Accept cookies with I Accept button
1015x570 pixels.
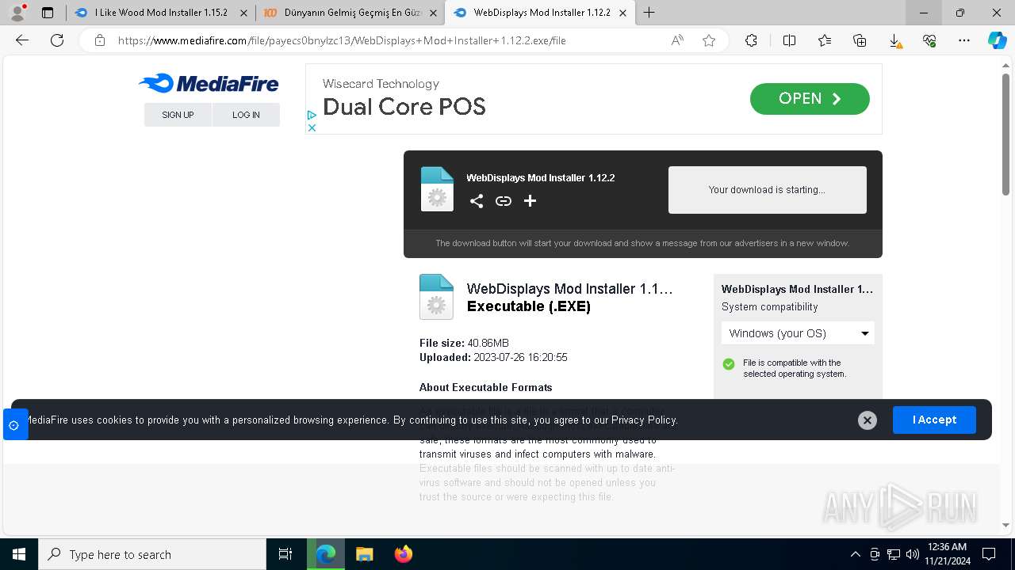[934, 420]
